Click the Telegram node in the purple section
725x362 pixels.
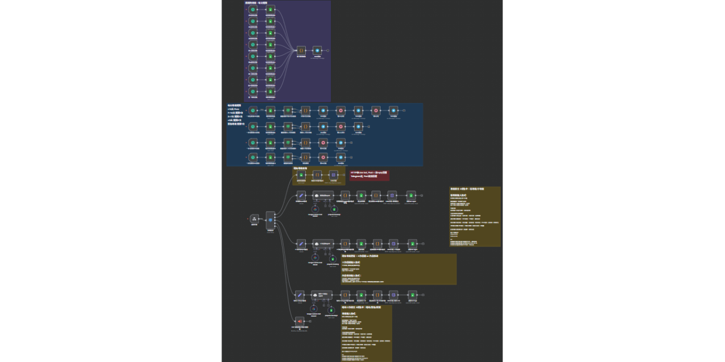tap(317, 50)
